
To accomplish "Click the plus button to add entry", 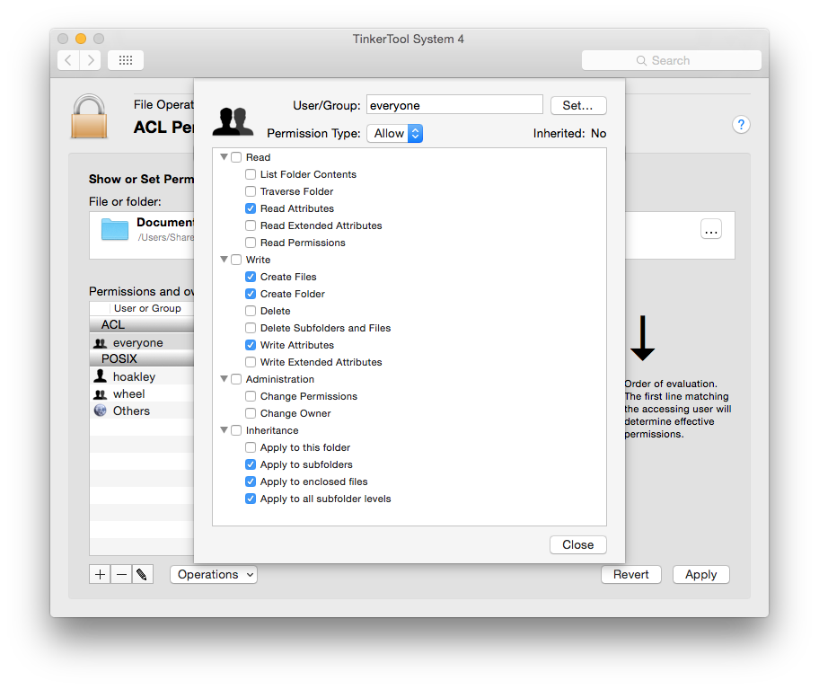I will pos(100,574).
